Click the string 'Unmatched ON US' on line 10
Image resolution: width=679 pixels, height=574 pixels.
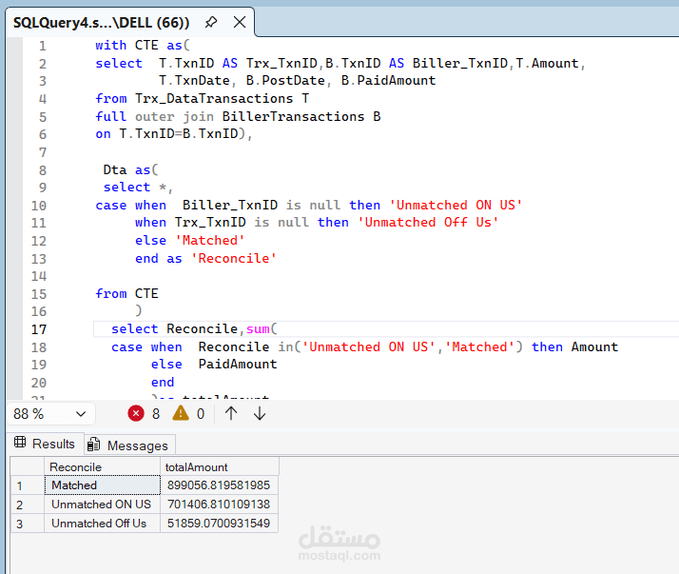coord(456,205)
